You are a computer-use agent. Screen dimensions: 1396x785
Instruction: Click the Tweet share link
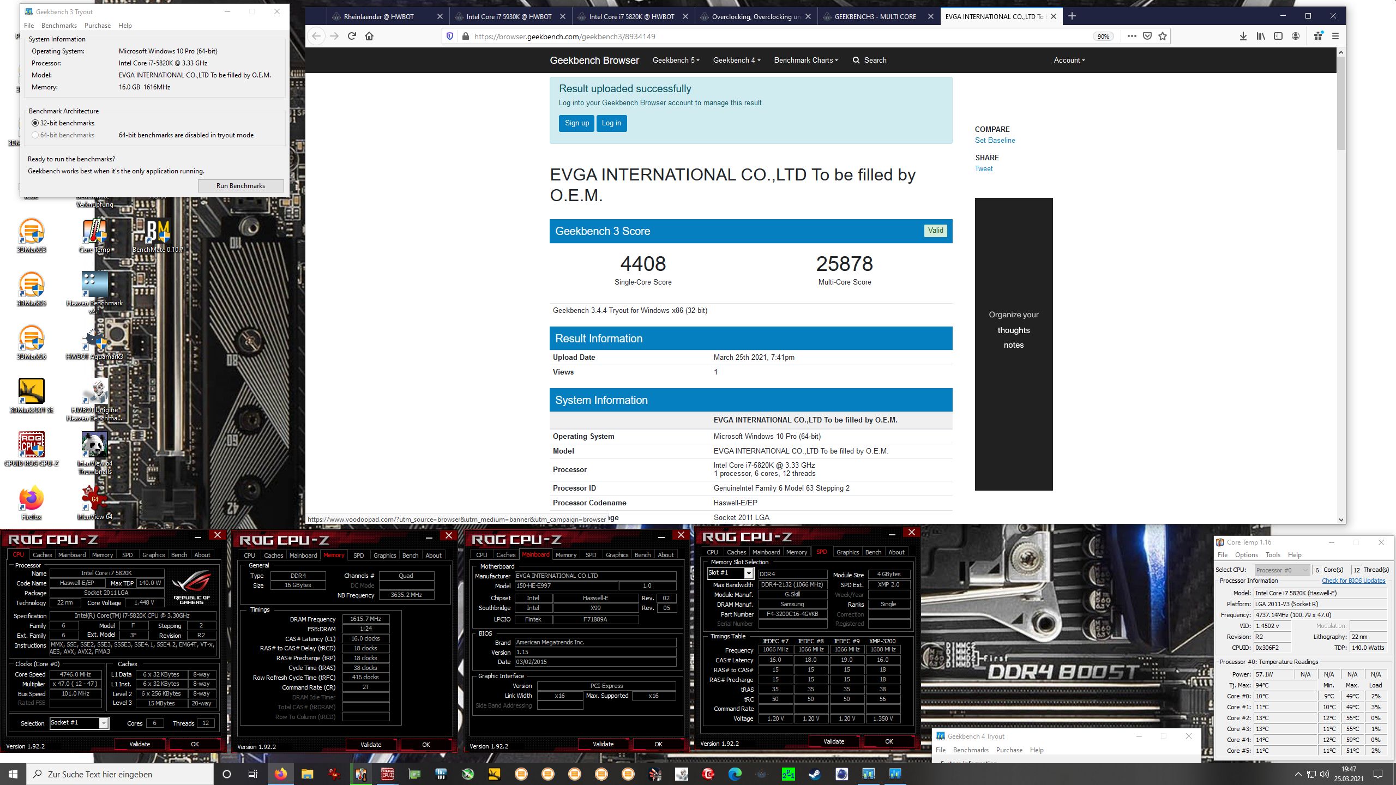(x=984, y=169)
